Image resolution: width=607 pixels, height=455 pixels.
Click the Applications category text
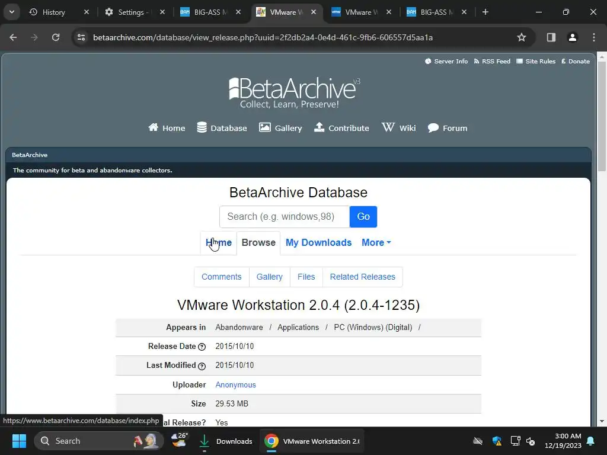pyautogui.click(x=298, y=327)
